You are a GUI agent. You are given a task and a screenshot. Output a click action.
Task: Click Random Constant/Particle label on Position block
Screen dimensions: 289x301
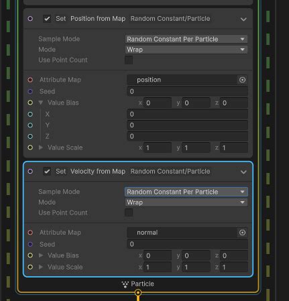[x=170, y=19]
